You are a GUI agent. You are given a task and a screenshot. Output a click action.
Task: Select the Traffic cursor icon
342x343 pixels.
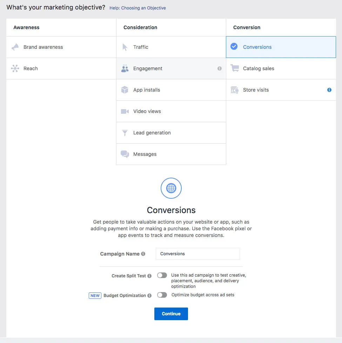click(x=125, y=47)
